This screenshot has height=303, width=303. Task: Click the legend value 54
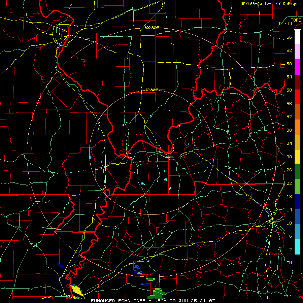[x=289, y=77]
